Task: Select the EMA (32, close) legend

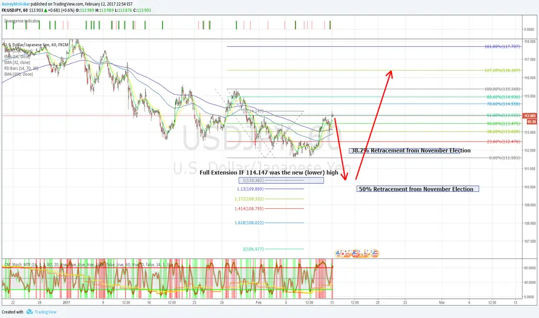Action: (x=17, y=62)
